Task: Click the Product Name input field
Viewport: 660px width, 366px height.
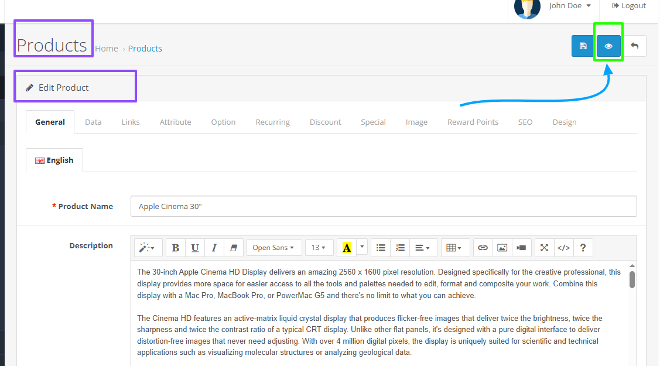Action: [x=383, y=206]
